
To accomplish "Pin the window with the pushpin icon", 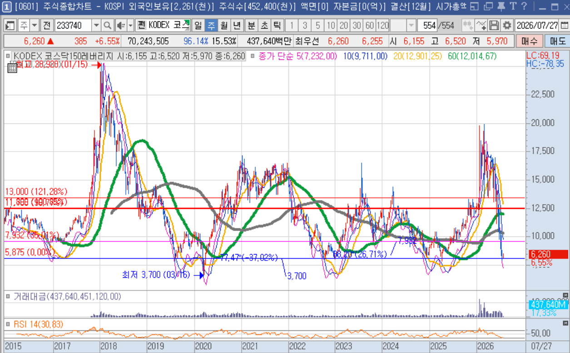I will (501, 6).
